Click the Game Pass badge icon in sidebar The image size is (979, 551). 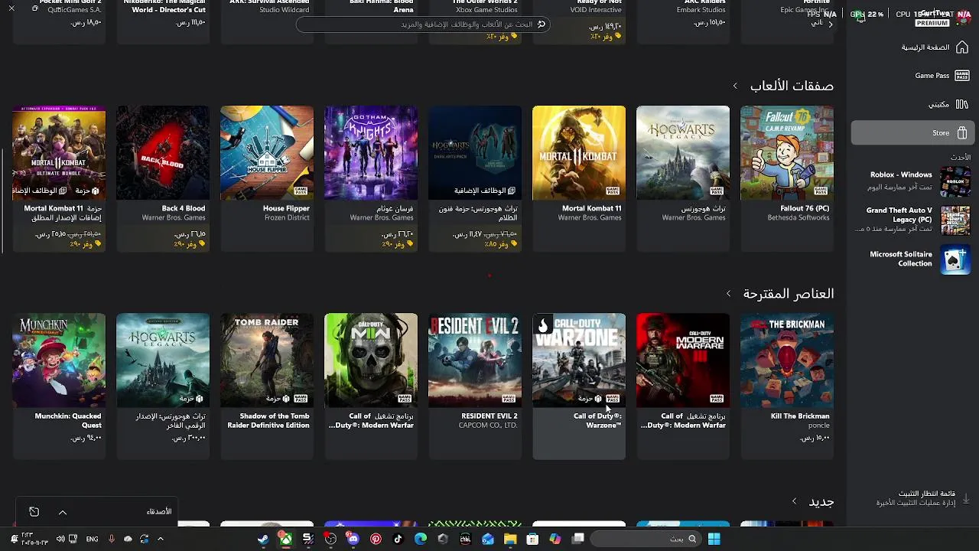point(962,76)
